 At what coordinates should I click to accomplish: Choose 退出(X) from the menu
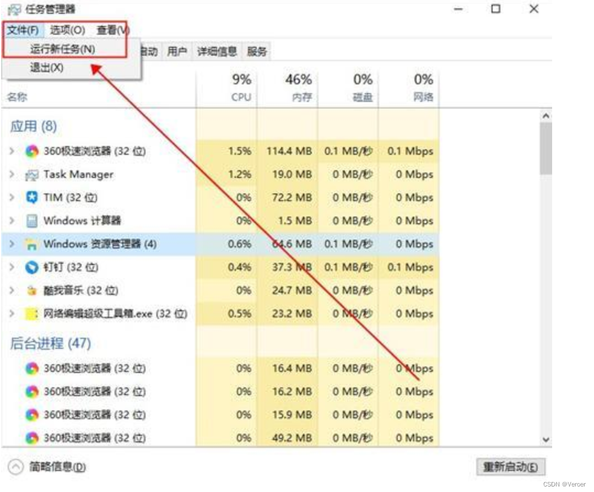pyautogui.click(x=47, y=68)
